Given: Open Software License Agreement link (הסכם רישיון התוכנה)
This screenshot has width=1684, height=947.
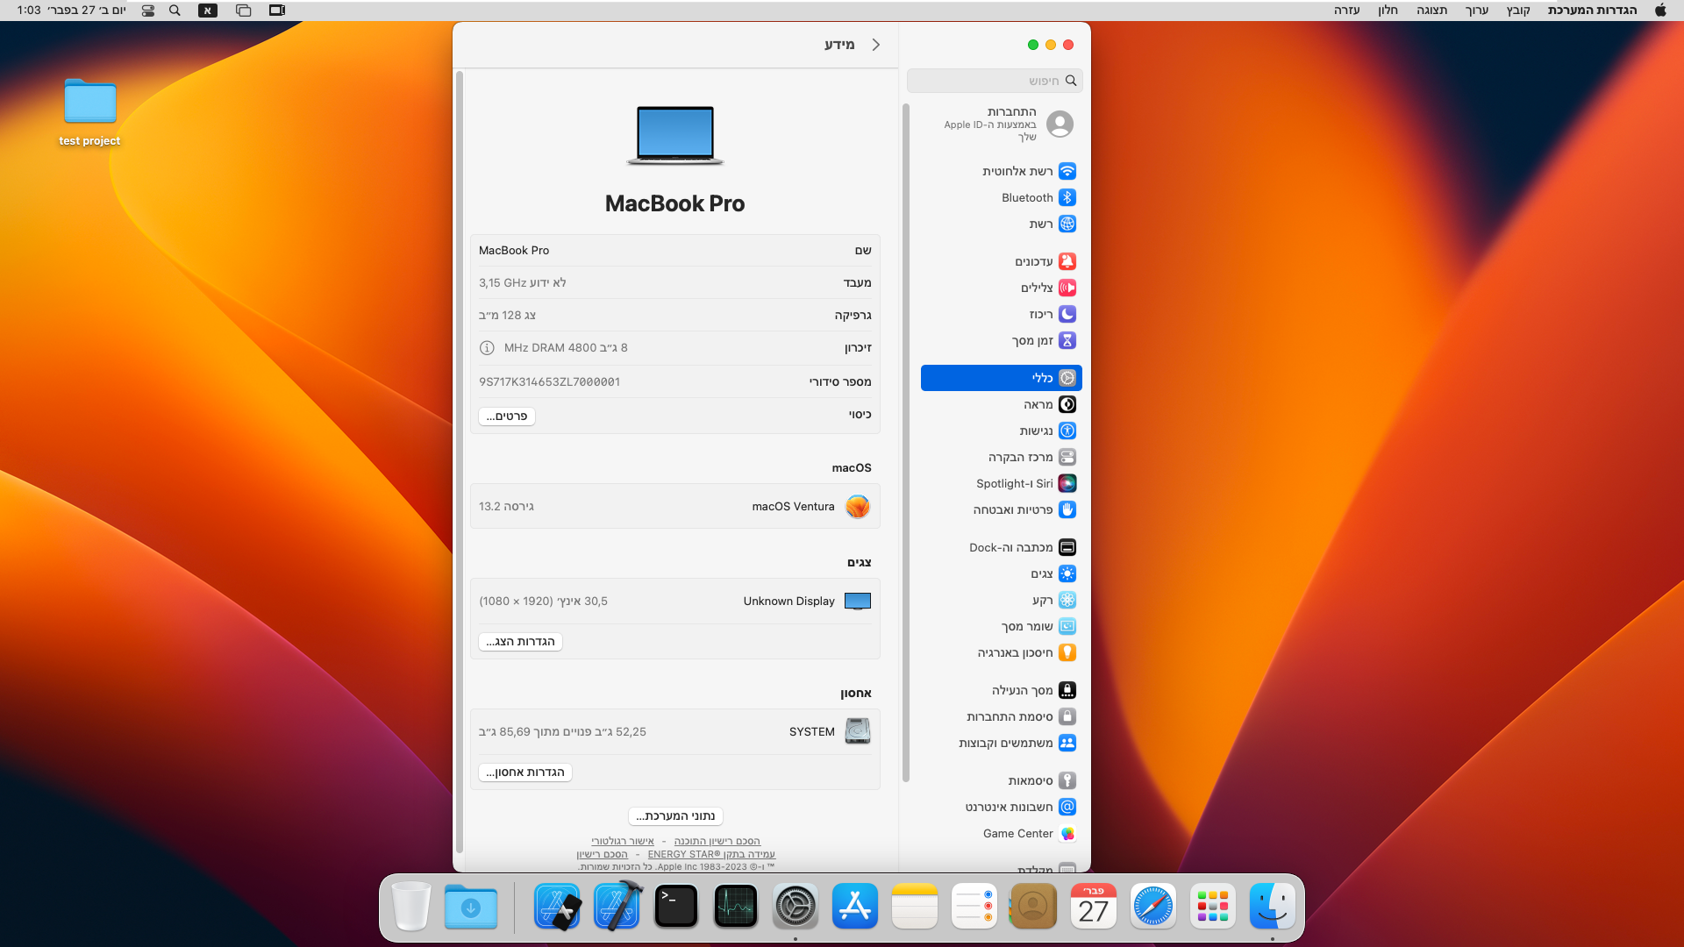Looking at the screenshot, I should 717,841.
